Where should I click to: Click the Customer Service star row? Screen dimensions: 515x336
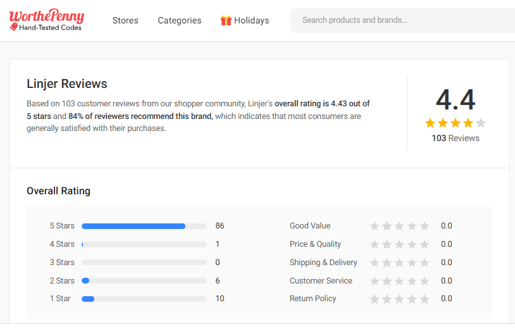(399, 281)
